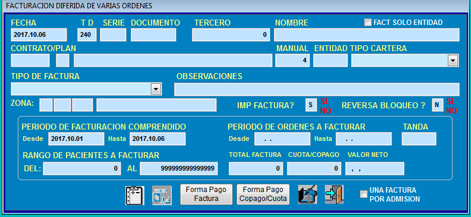Click the small second CONTRATO/PLAN field
This screenshot has width=471, height=217.
coord(62,61)
